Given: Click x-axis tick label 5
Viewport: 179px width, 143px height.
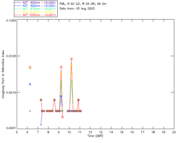Looking at the screenshot, I should point(17,132).
